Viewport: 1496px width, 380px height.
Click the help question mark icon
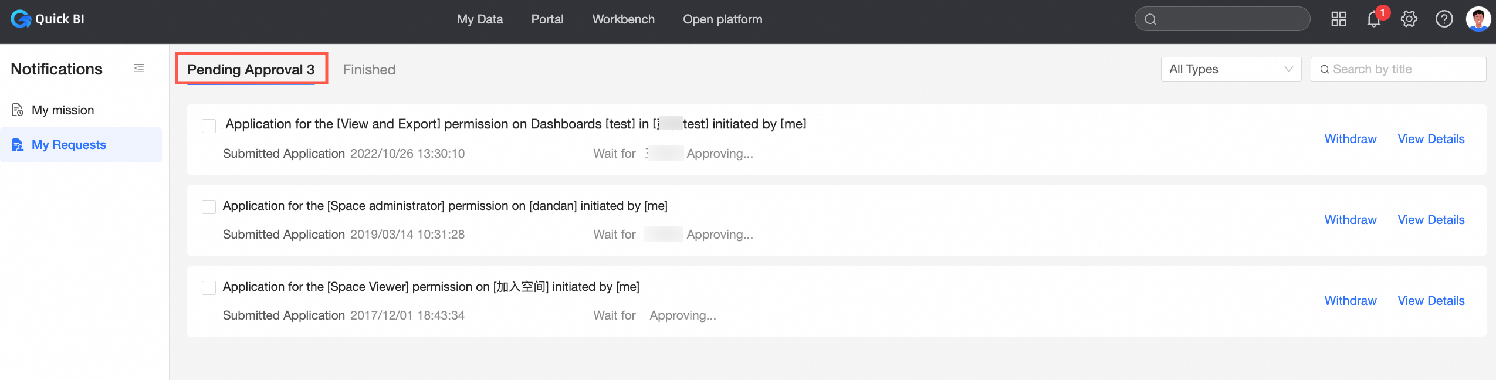pos(1444,19)
